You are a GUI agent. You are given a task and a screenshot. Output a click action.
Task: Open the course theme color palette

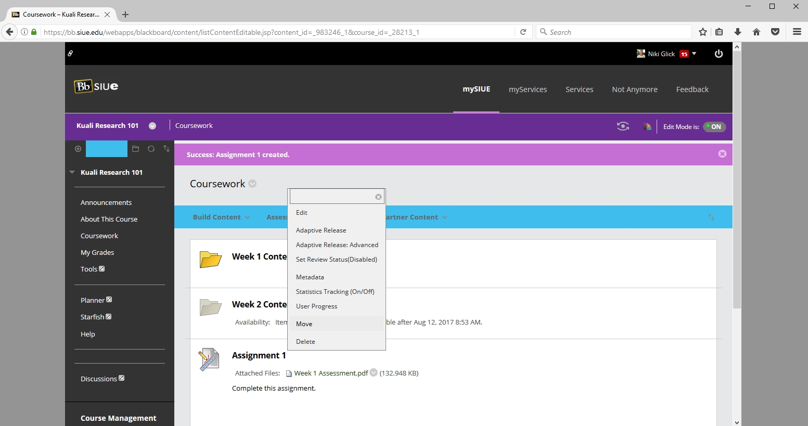coord(647,126)
